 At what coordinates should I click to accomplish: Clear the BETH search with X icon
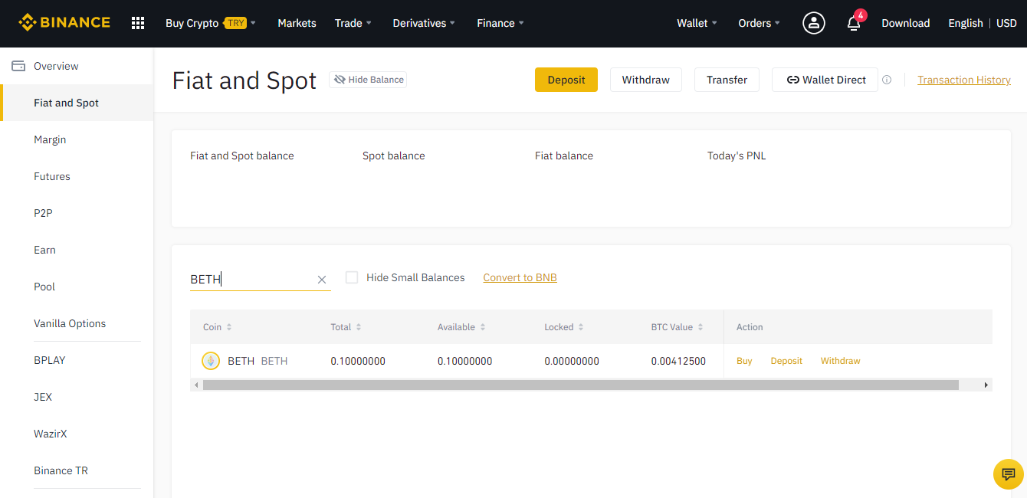(322, 280)
